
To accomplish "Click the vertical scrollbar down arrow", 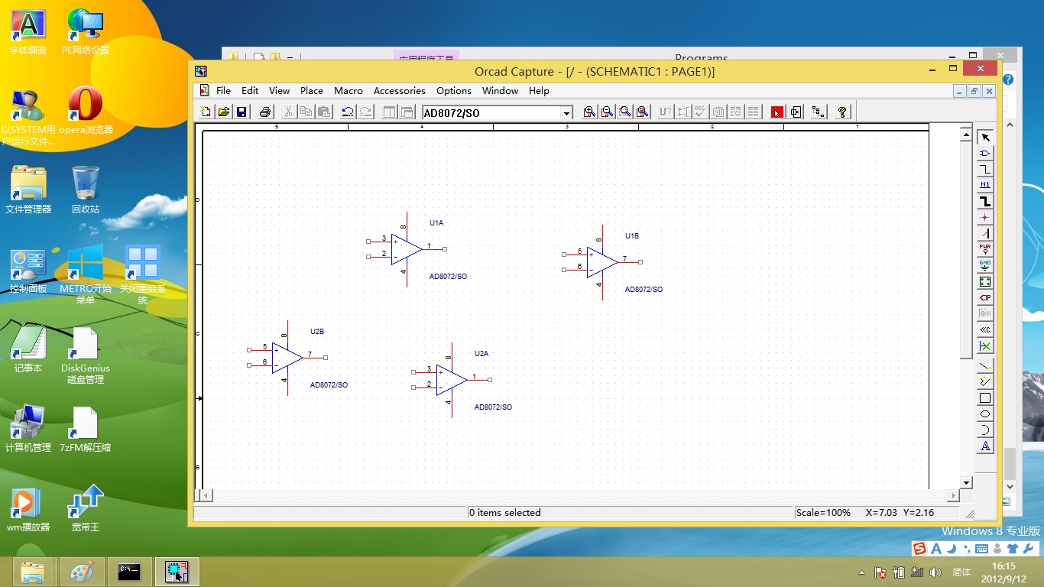I will pyautogui.click(x=966, y=482).
